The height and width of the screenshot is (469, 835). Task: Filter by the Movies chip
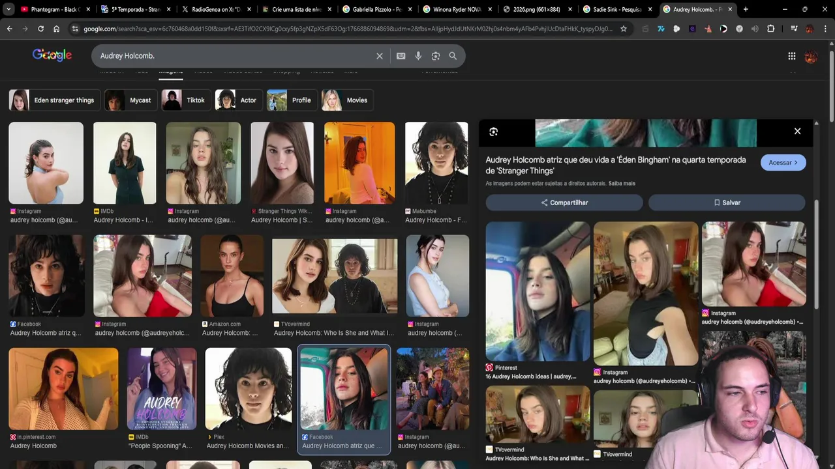(x=348, y=100)
